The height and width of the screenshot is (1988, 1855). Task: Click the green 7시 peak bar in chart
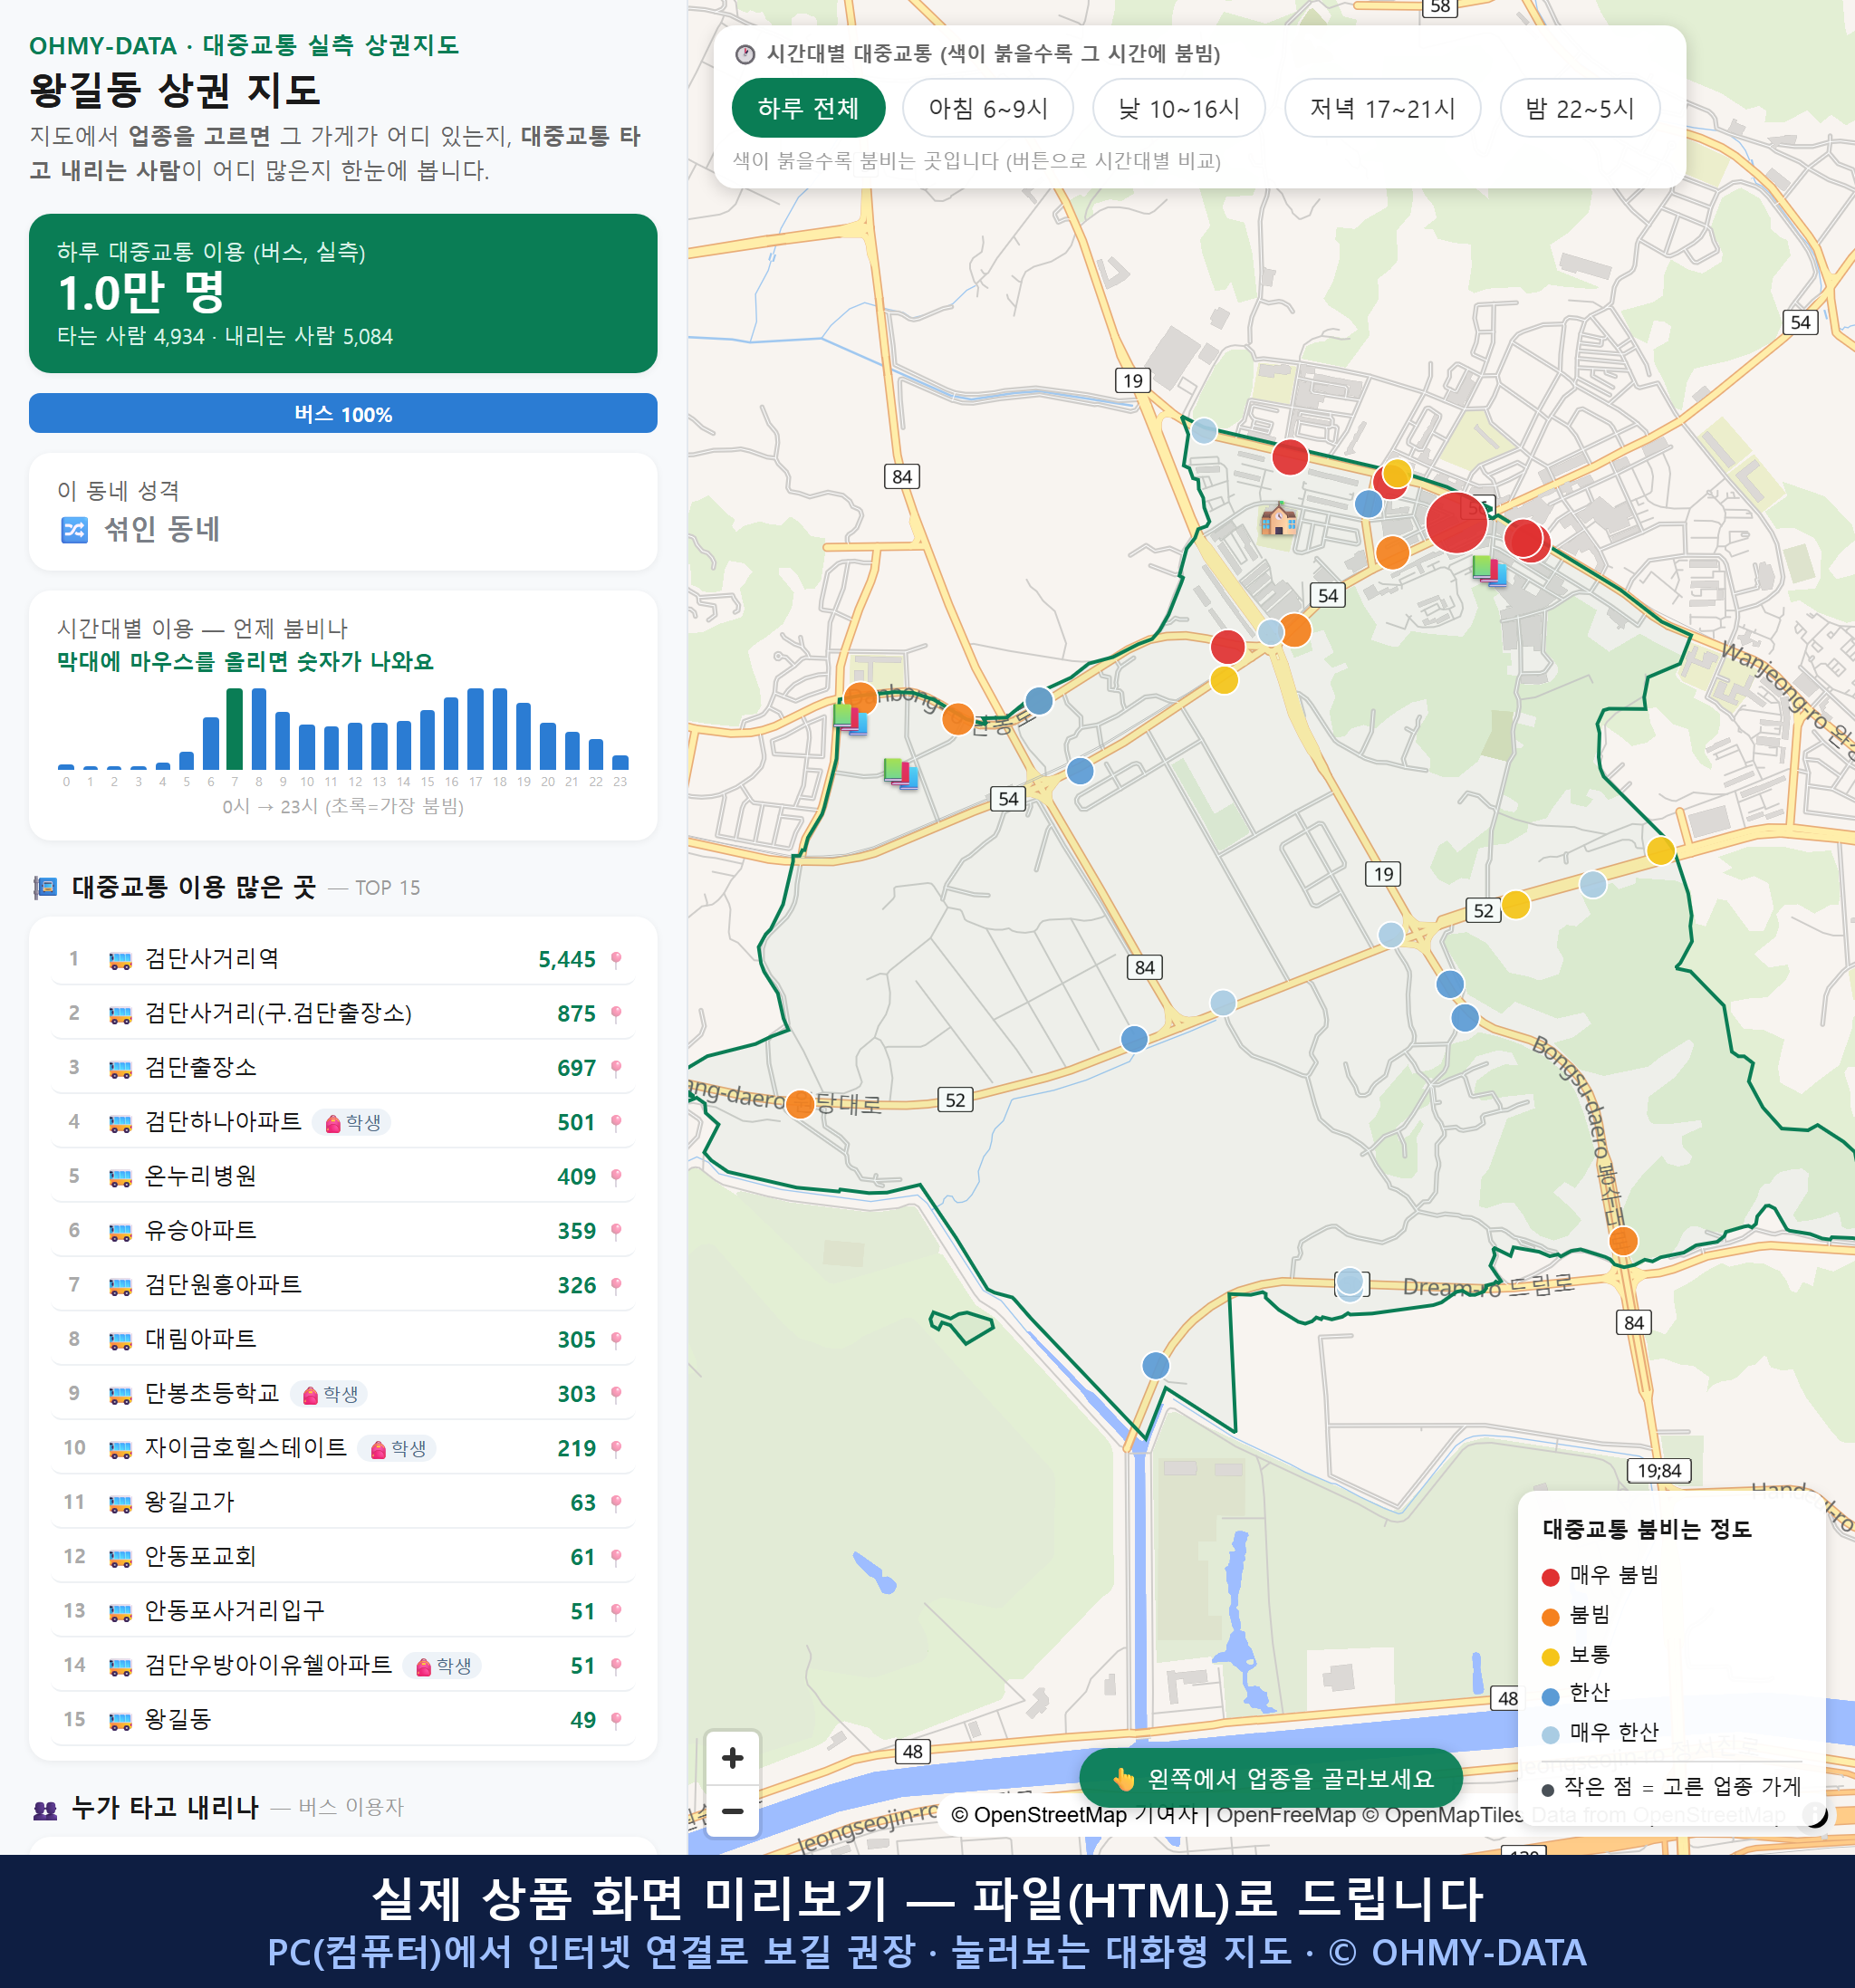(234, 729)
